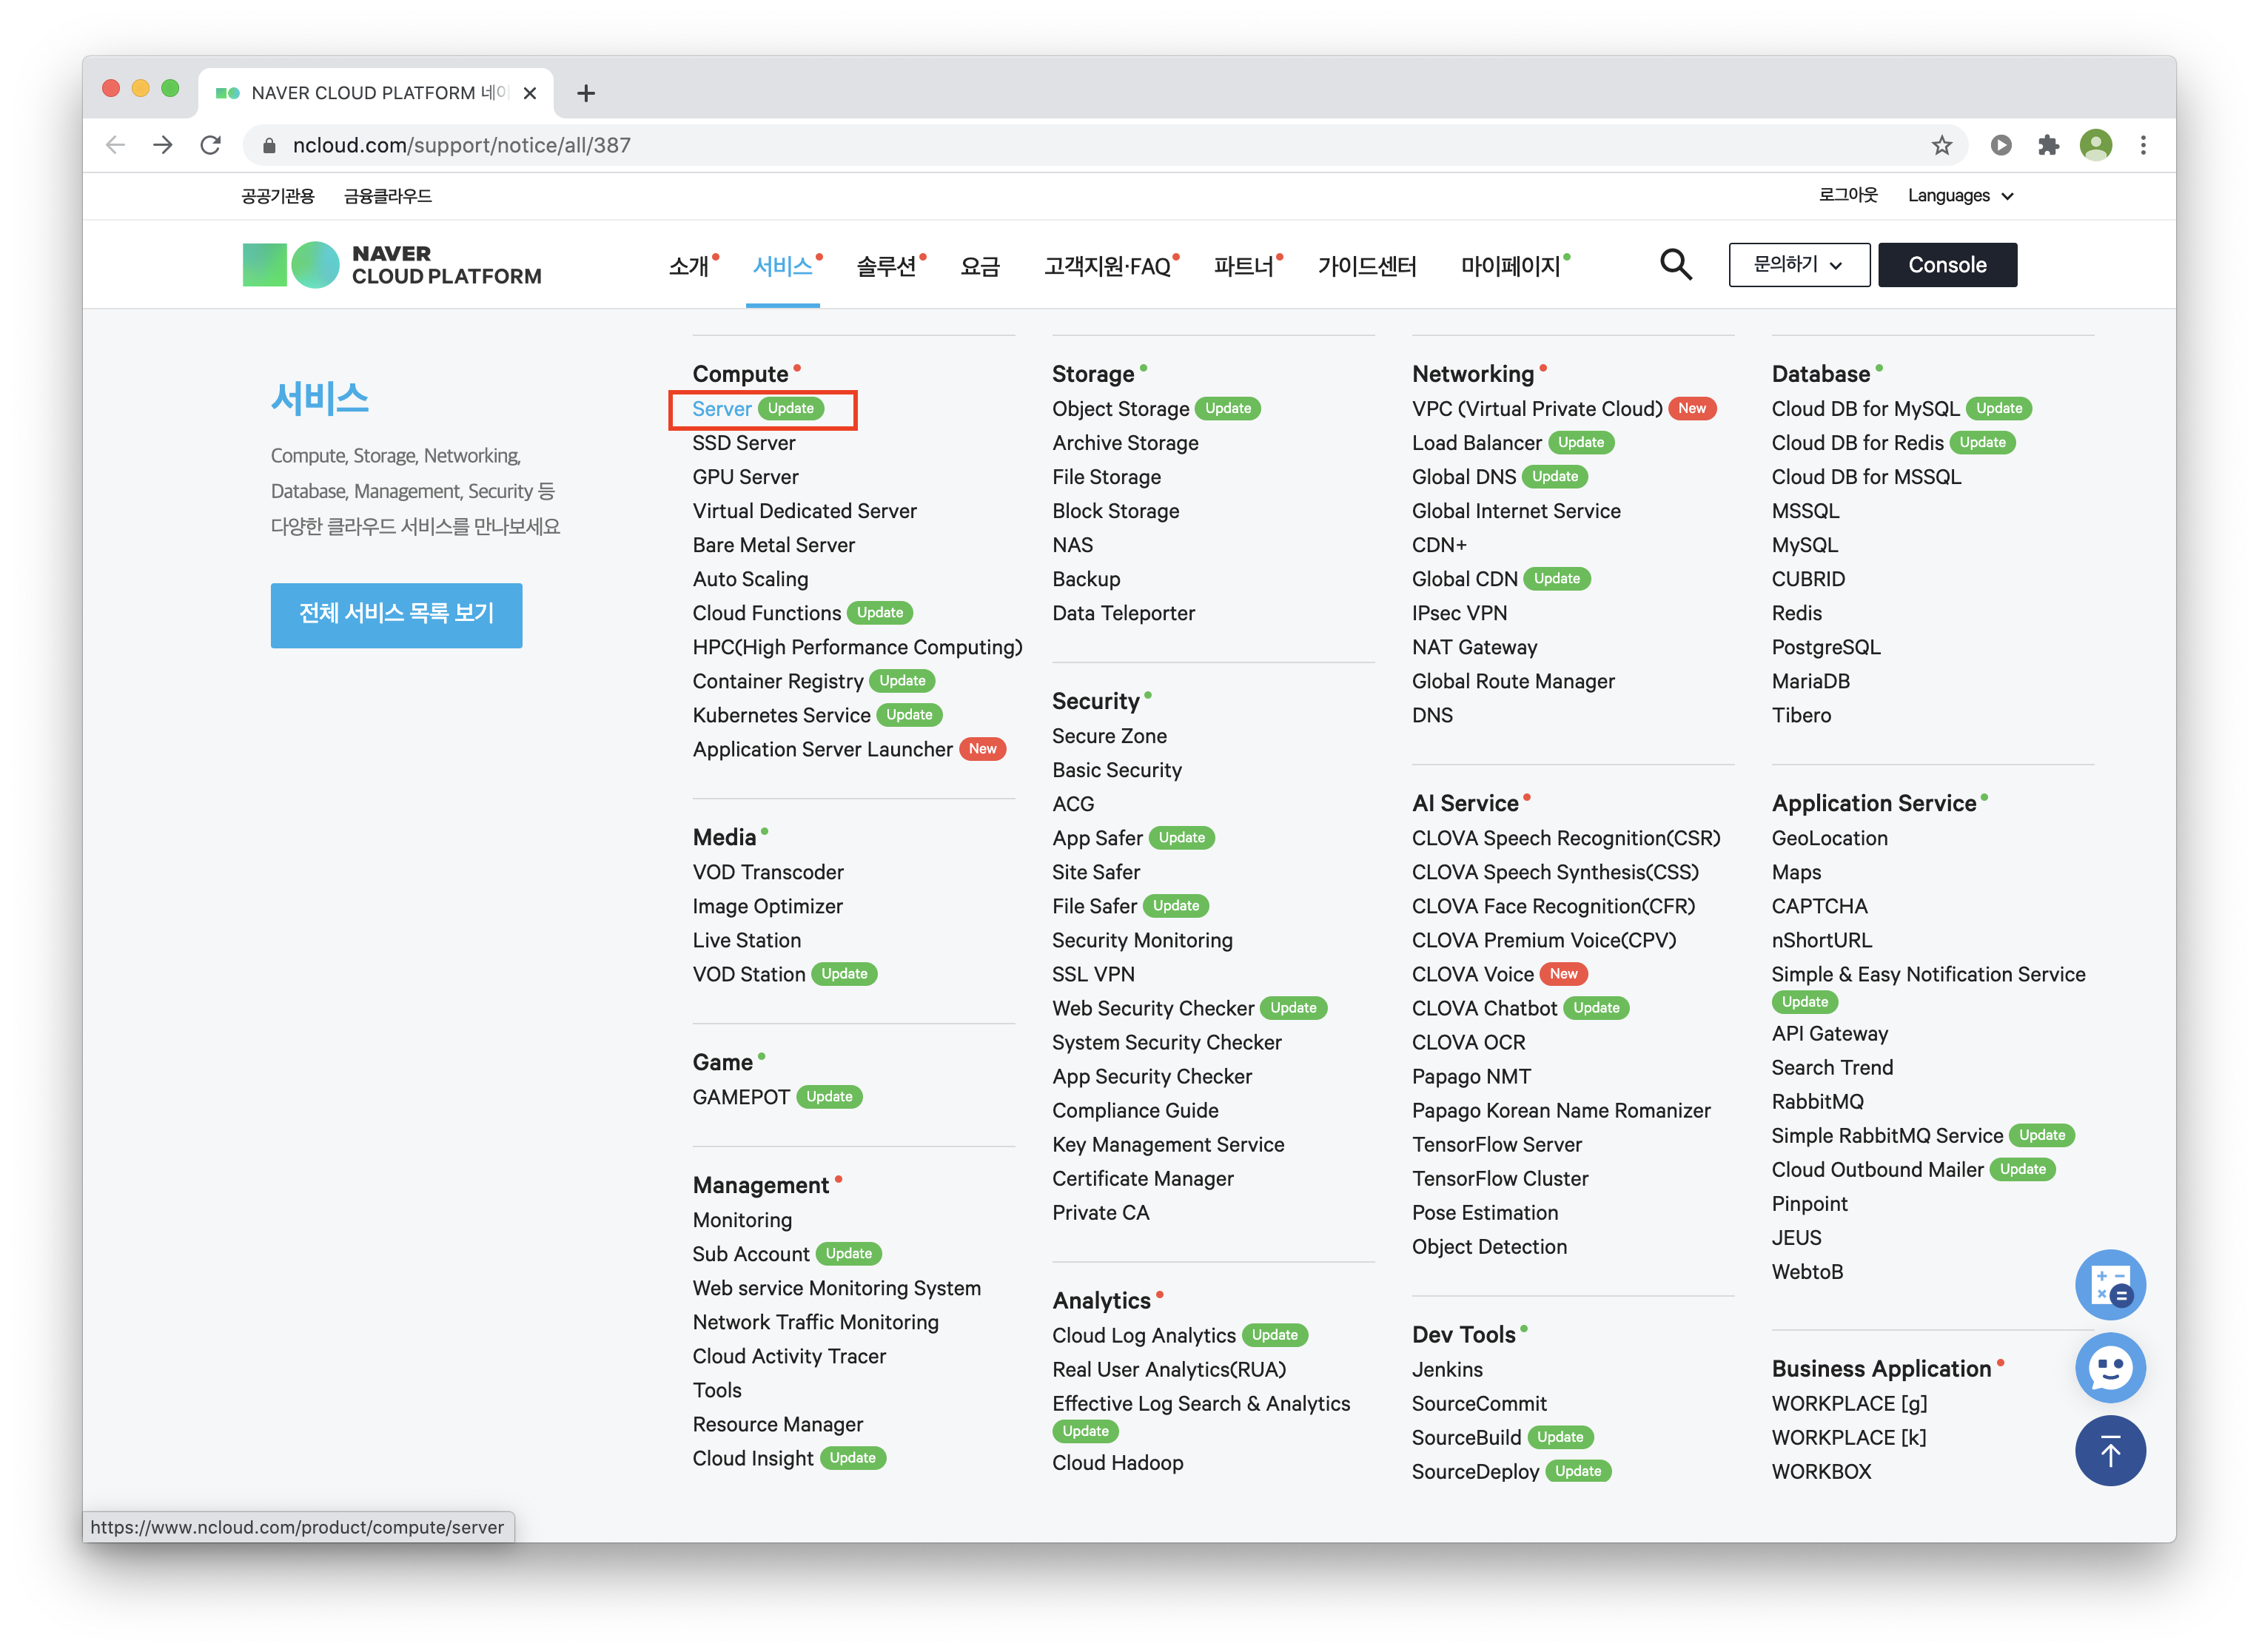Bookmark page with the star icon
Screen dimensions: 2259x1652
pos(1941,145)
